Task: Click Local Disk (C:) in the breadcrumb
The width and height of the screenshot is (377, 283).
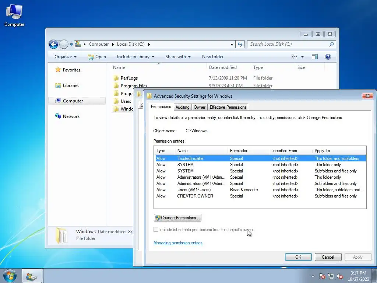Action: pos(131,44)
